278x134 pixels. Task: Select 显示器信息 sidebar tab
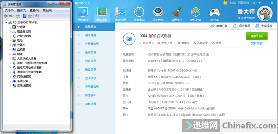point(94,87)
